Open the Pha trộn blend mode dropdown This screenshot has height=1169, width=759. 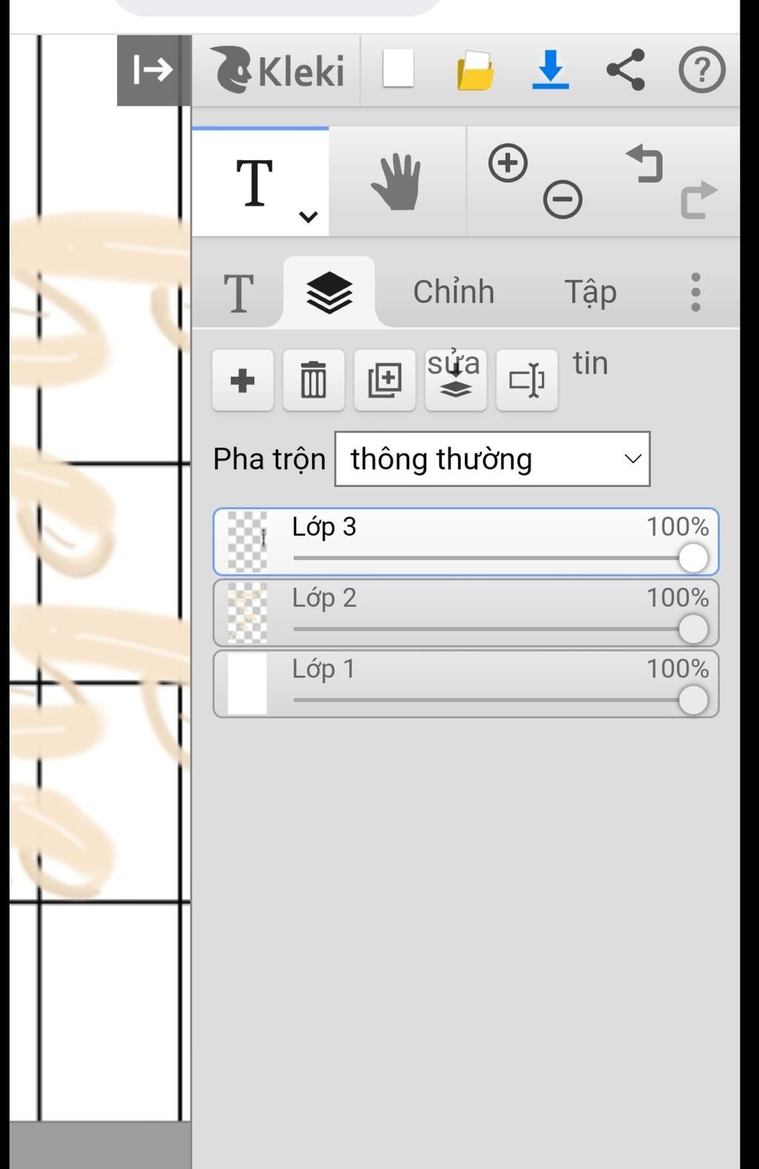point(492,459)
